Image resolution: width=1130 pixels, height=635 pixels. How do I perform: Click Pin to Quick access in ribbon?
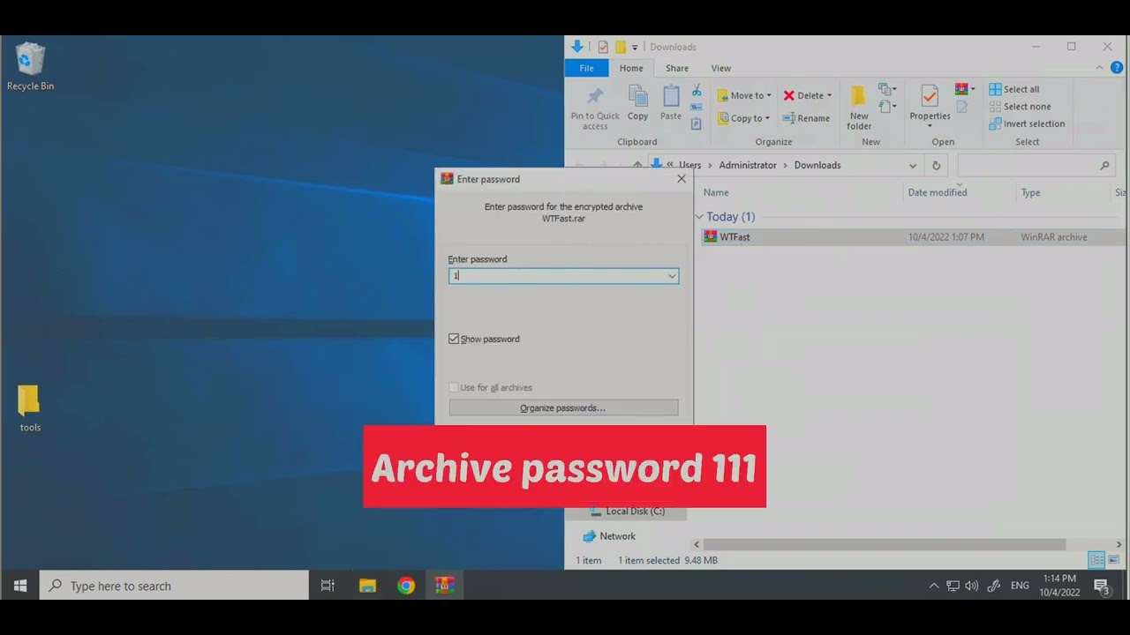pyautogui.click(x=595, y=108)
